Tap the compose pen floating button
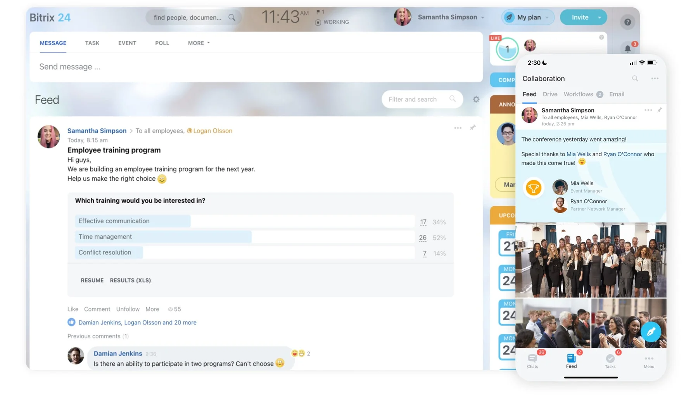The image size is (698, 395). point(651,331)
